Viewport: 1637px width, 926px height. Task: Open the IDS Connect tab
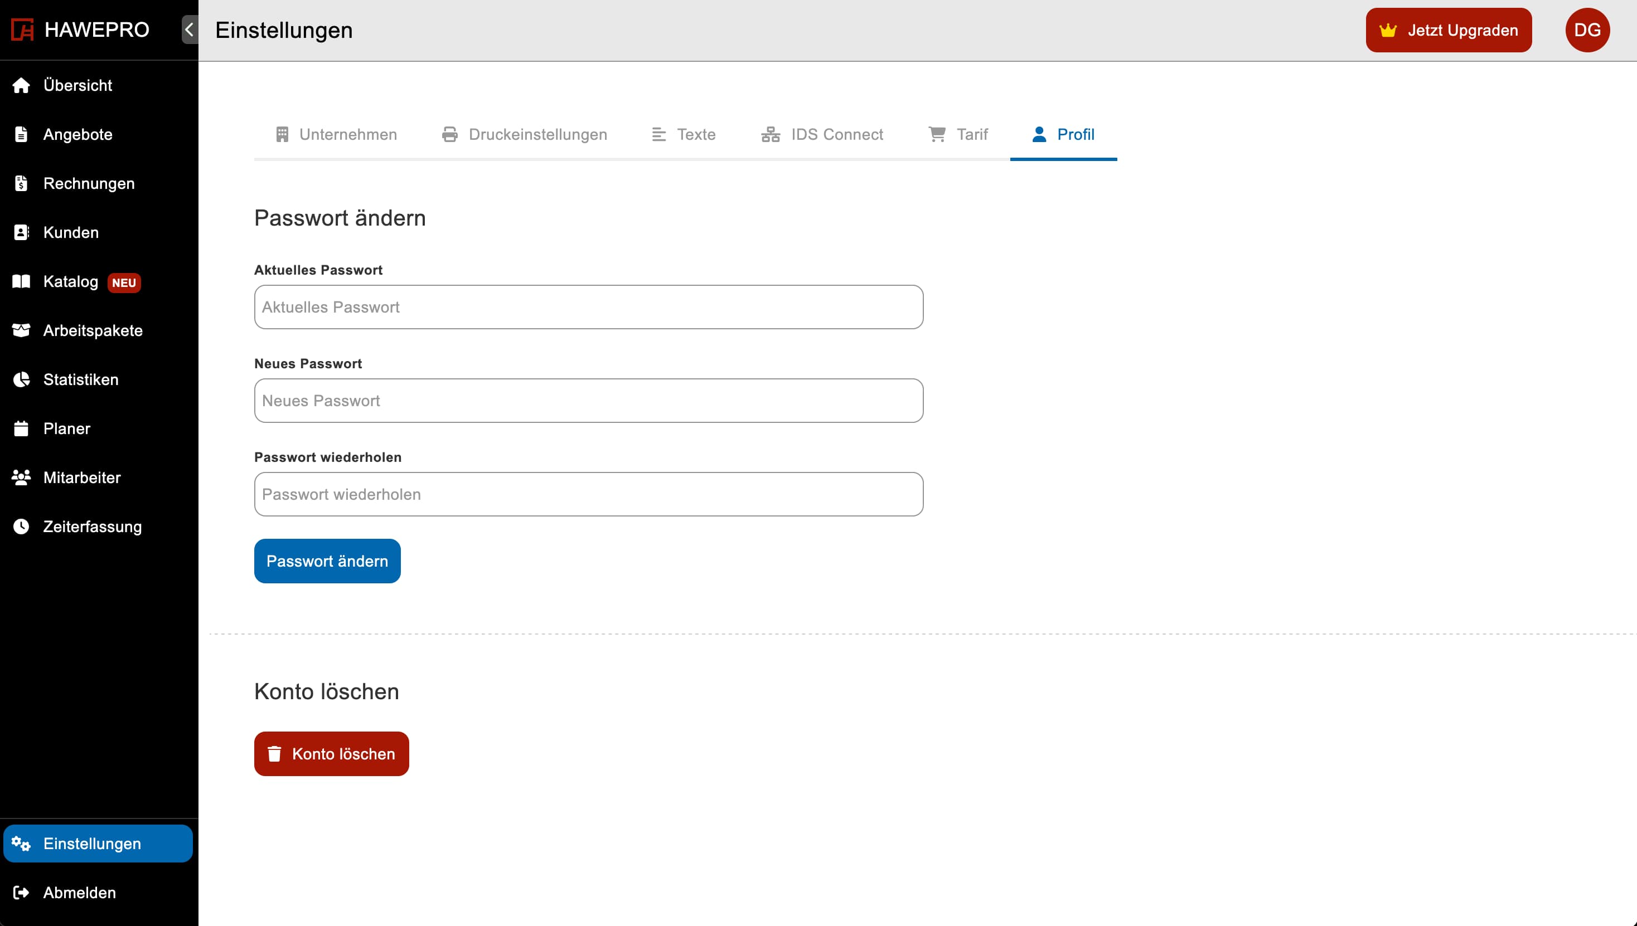(x=822, y=134)
